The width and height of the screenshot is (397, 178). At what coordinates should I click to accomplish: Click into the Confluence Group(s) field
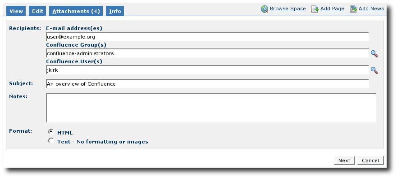tap(207, 53)
